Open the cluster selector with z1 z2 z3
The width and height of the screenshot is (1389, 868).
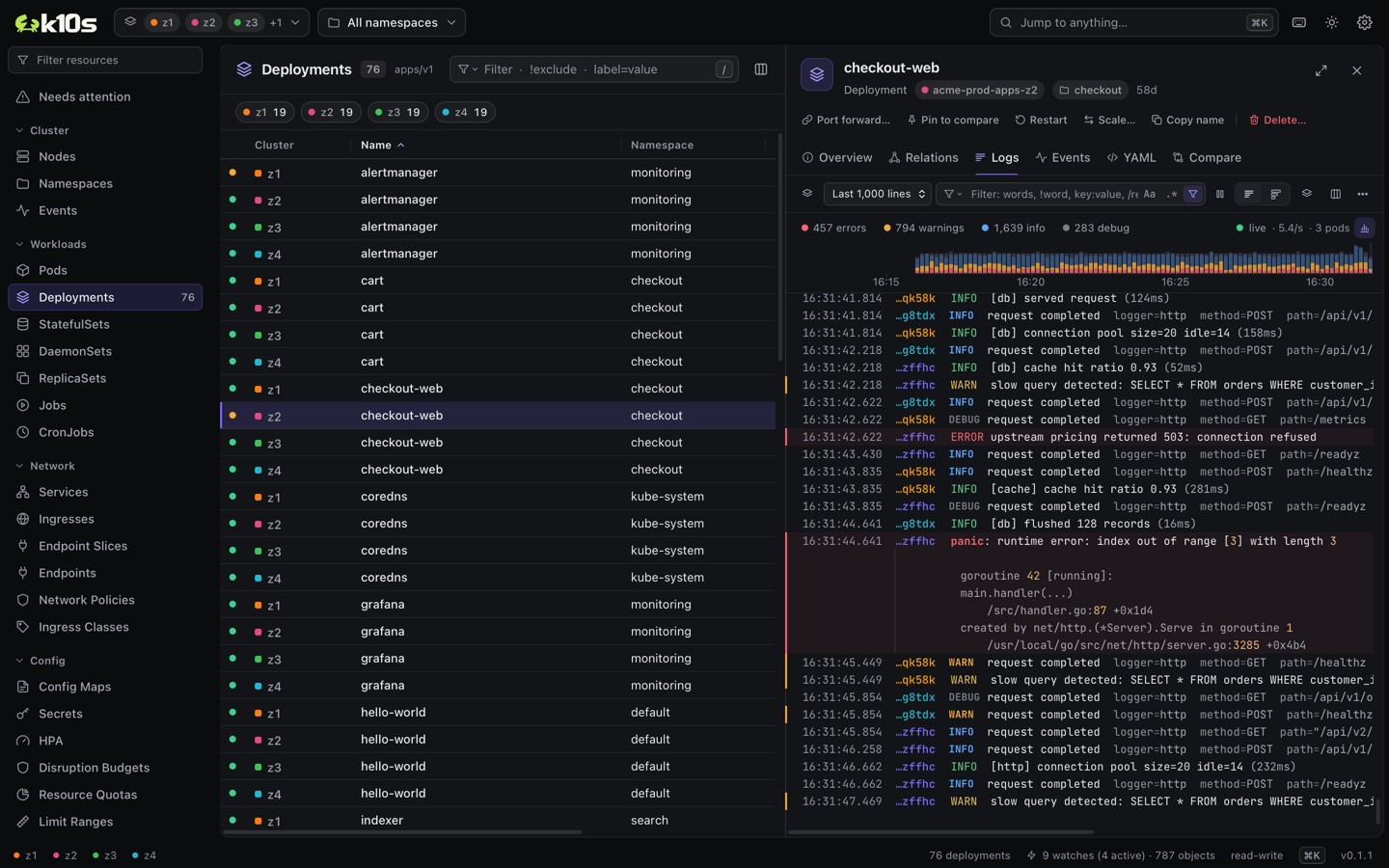(x=211, y=22)
